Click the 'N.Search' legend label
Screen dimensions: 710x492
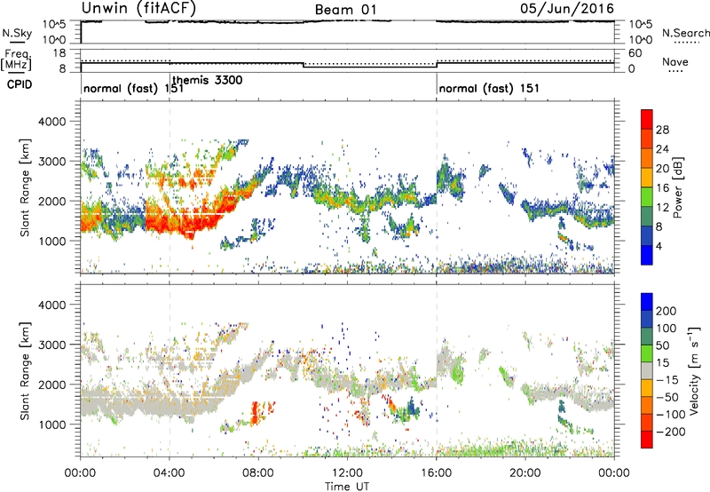click(x=685, y=33)
